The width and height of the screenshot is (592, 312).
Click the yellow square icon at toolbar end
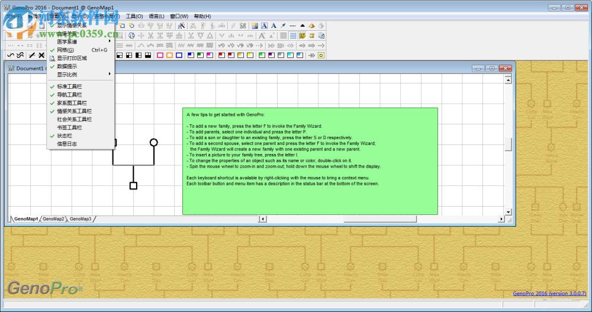(x=321, y=55)
